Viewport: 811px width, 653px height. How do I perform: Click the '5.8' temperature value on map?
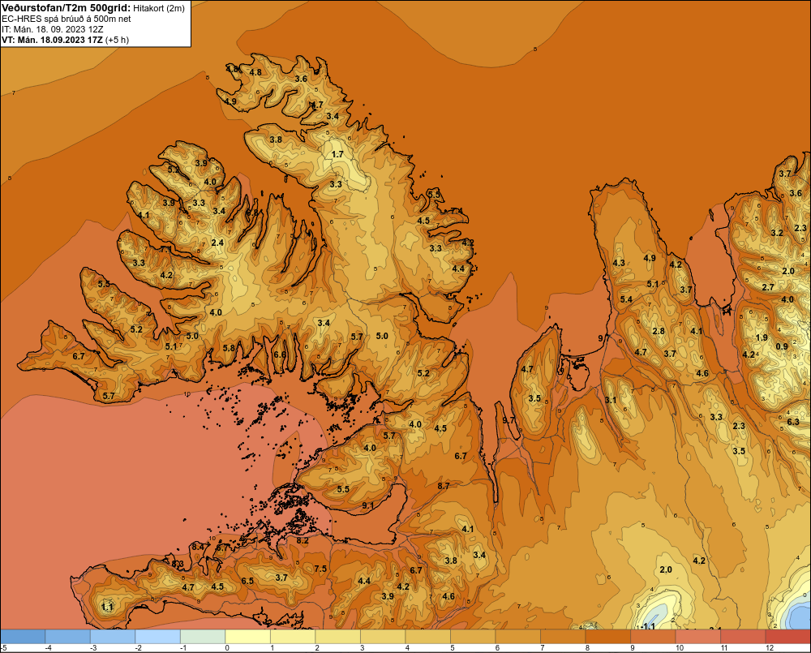click(229, 348)
